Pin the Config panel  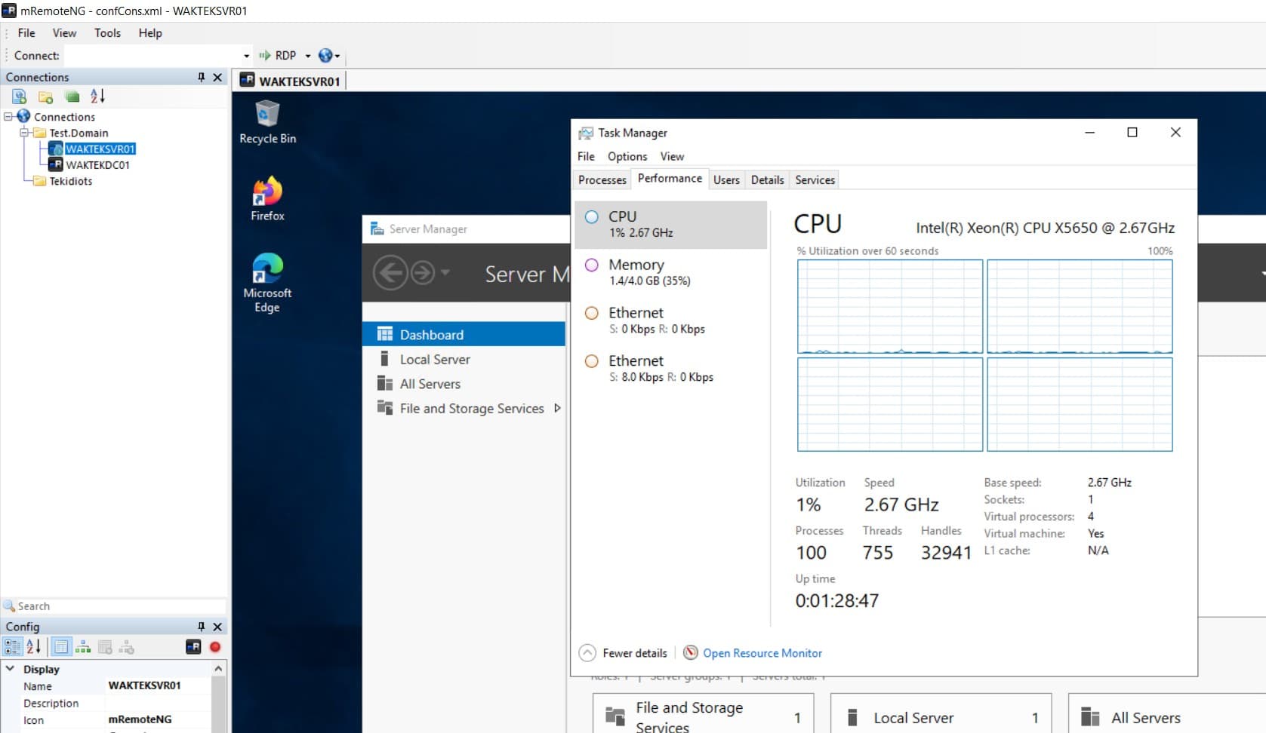click(x=202, y=627)
